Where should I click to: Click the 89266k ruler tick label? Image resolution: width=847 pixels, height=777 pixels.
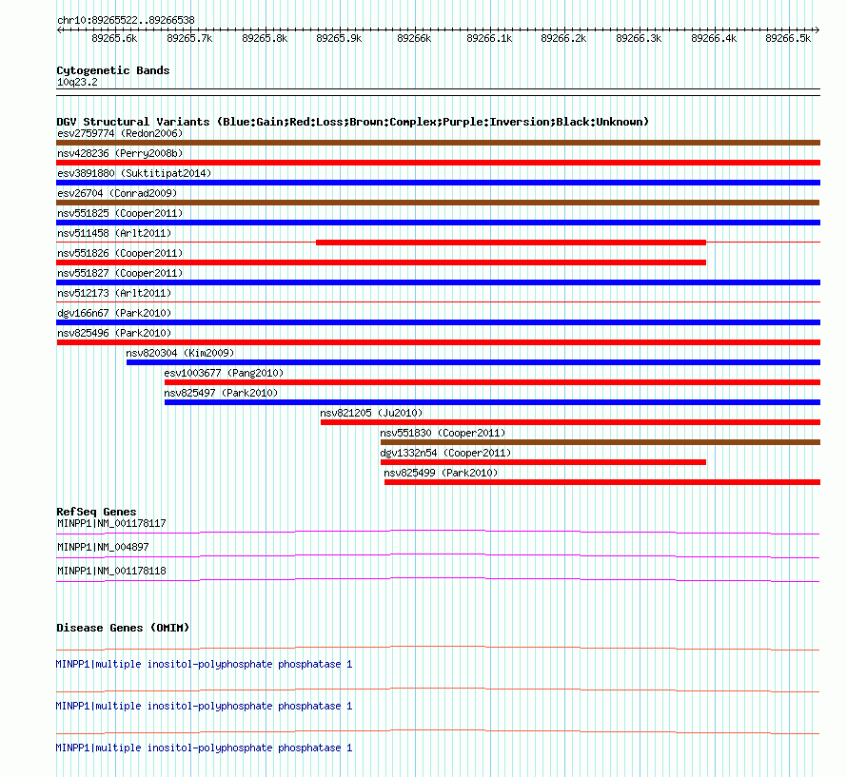414,38
